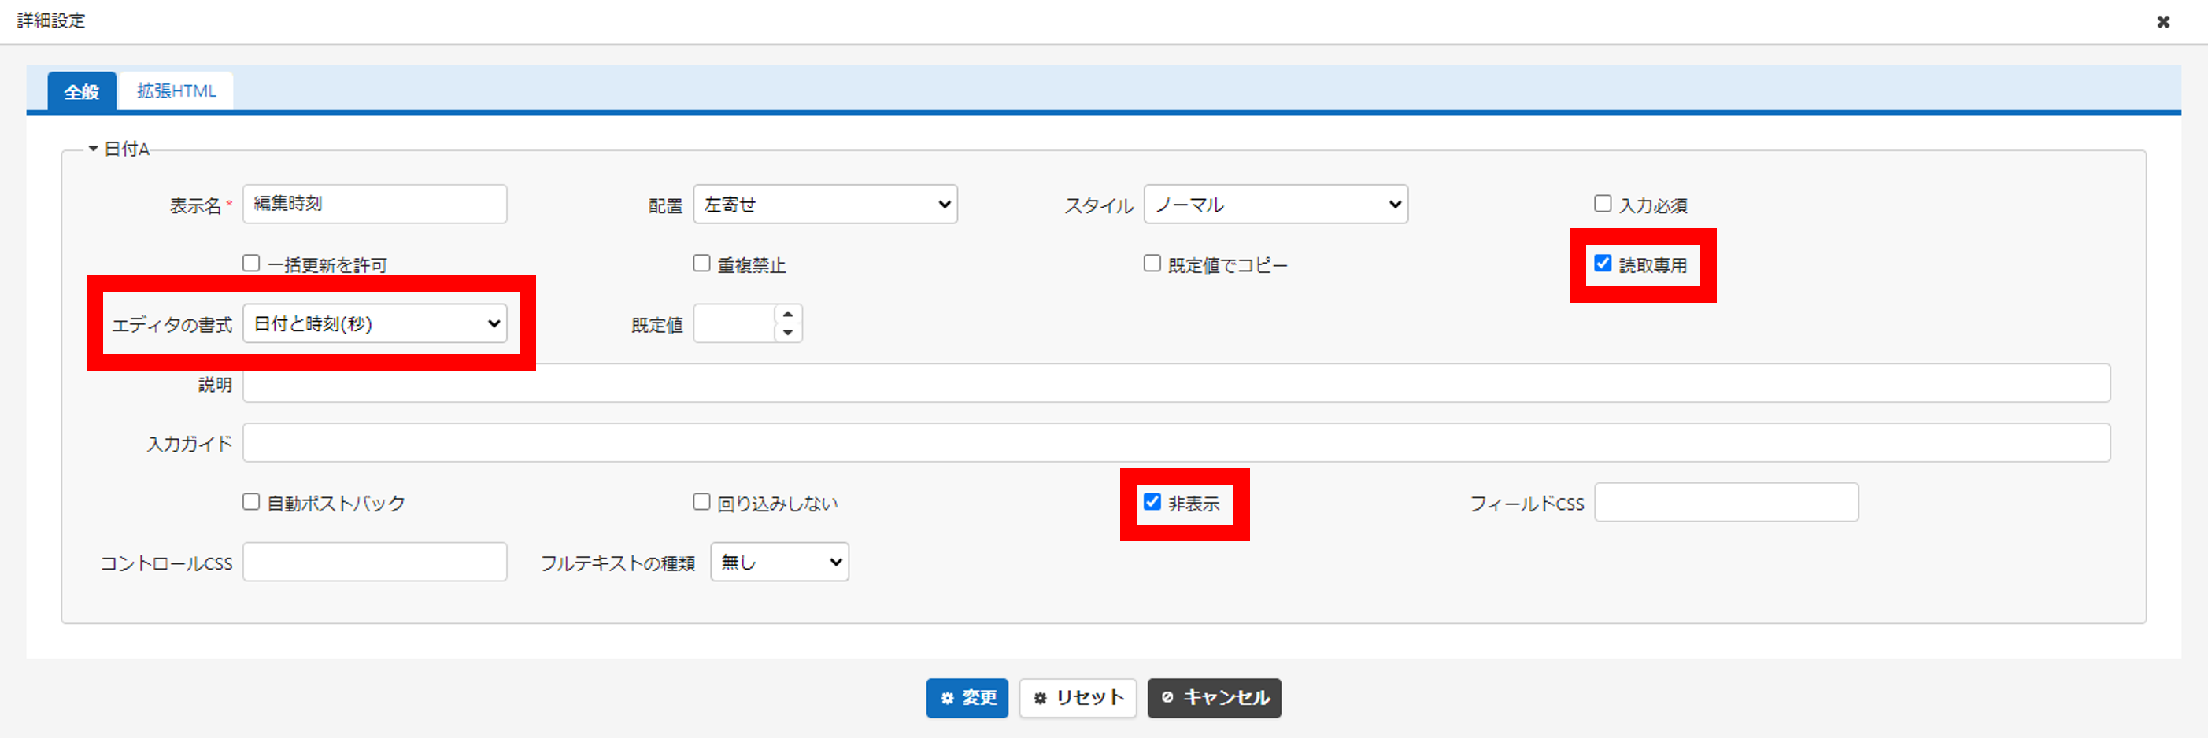
Task: Collapse the 日付A section triangle
Action: [x=93, y=148]
